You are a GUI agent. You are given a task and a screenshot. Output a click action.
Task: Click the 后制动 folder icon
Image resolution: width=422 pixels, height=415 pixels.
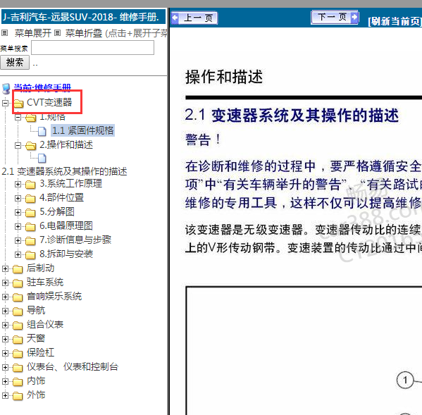click(18, 269)
